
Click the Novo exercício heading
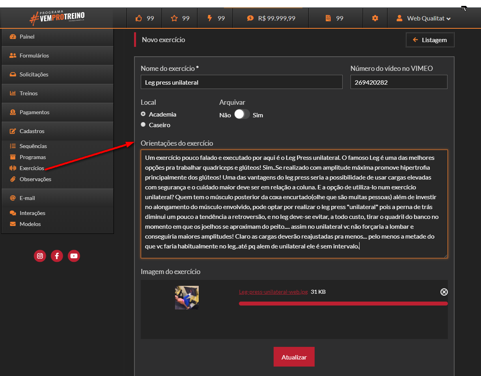coord(163,40)
